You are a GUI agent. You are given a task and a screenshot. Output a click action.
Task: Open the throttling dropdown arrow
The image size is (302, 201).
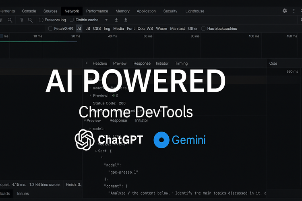[106, 20]
